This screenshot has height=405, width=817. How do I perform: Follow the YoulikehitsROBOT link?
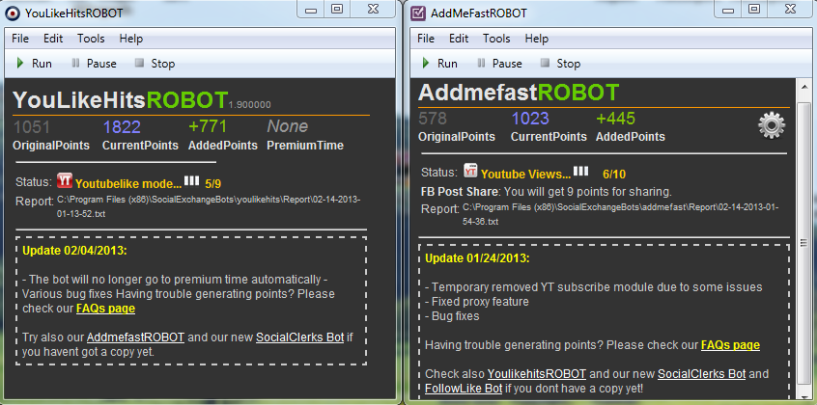pos(537,374)
